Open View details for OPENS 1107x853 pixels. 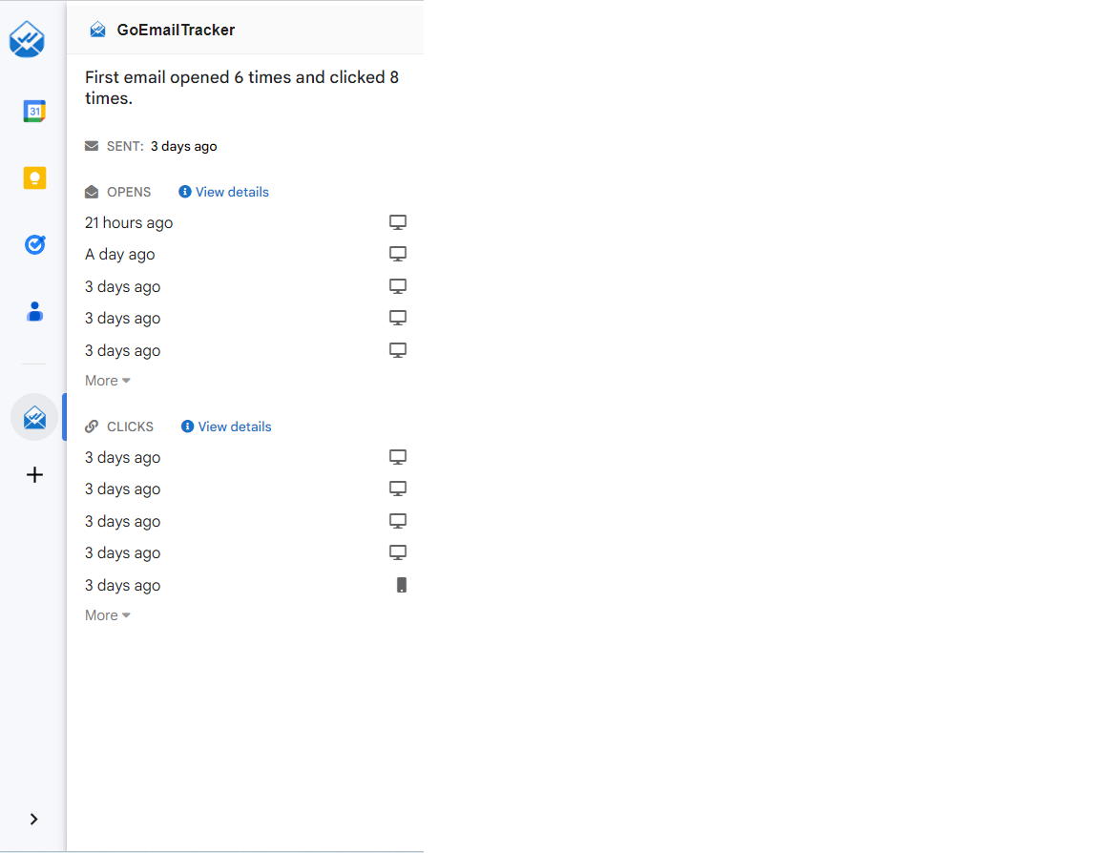pos(231,191)
